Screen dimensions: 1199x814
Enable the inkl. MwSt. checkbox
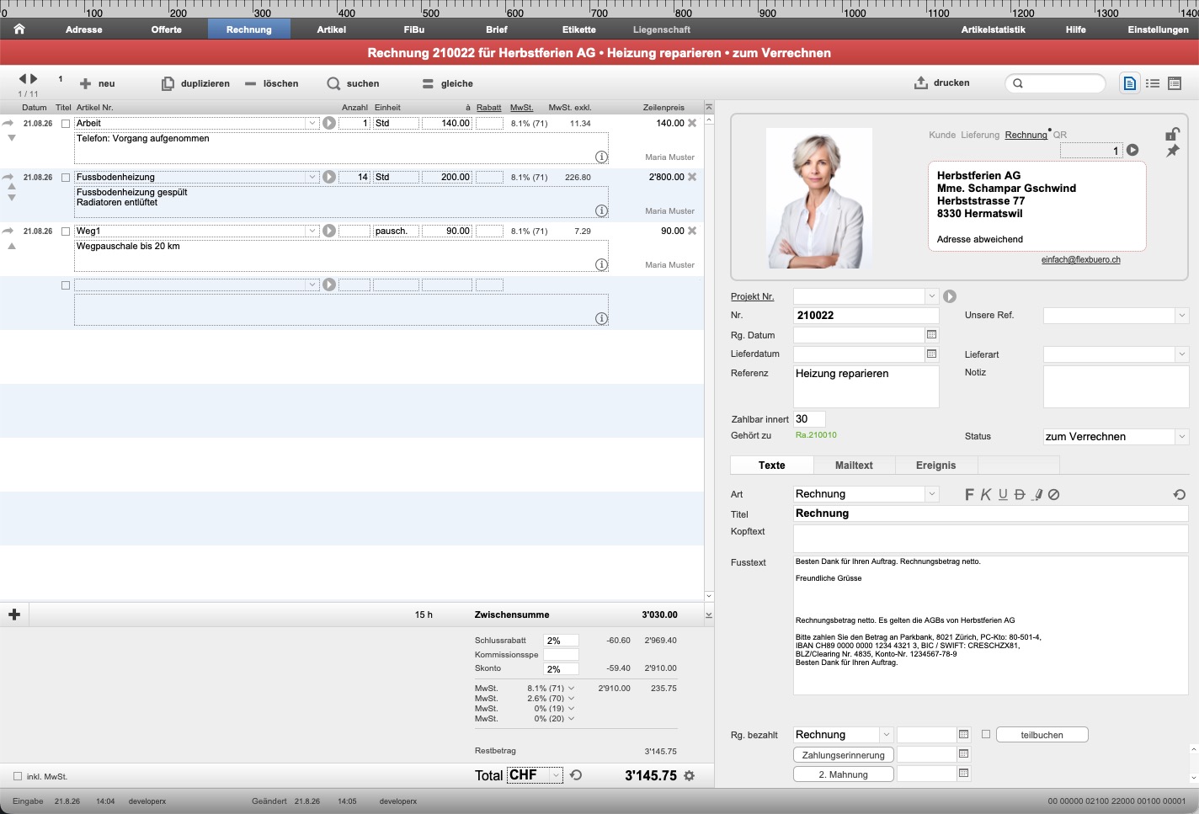pyautogui.click(x=18, y=776)
